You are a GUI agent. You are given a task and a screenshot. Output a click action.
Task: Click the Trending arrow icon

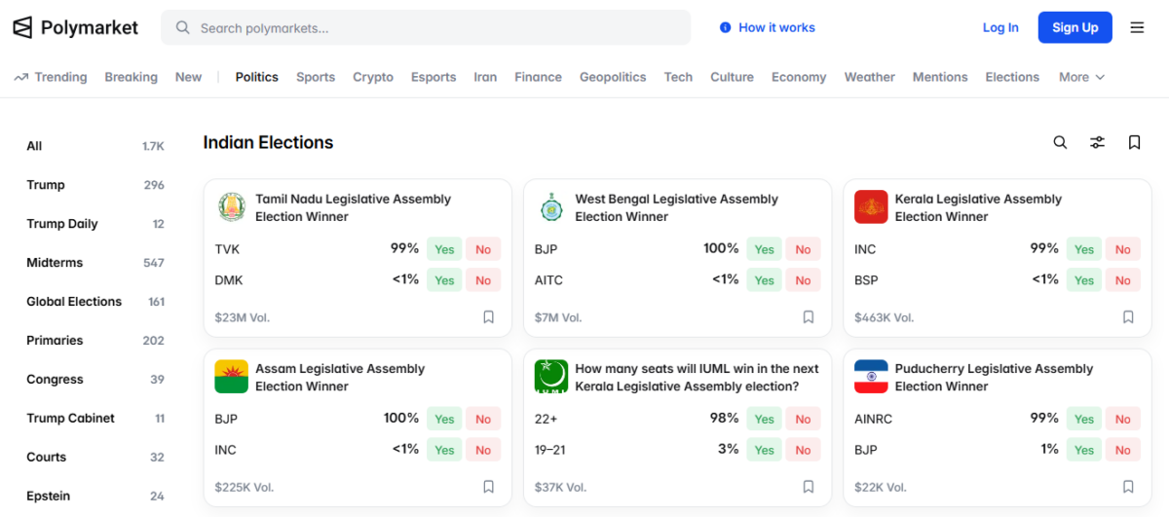click(x=20, y=77)
